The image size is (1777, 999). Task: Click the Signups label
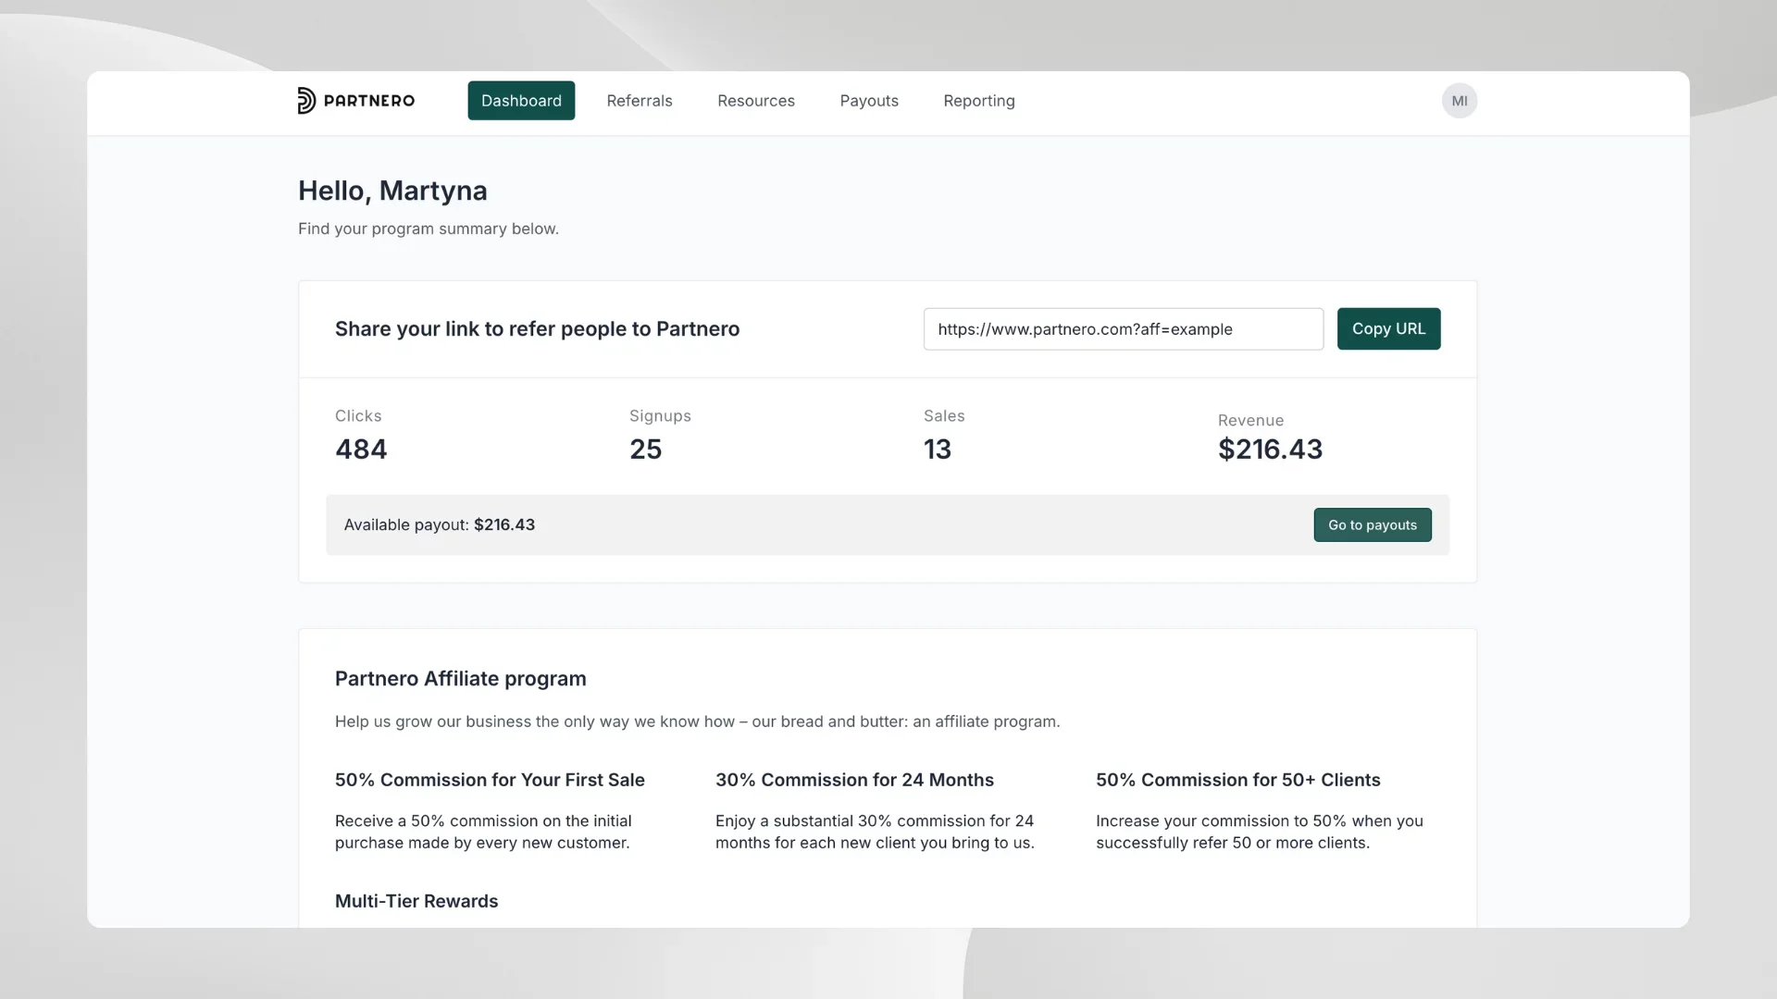pyautogui.click(x=660, y=416)
